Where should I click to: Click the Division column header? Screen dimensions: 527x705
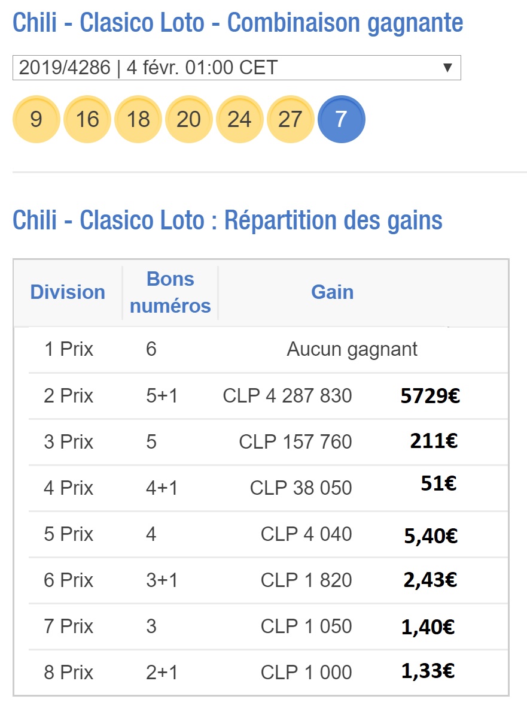(x=68, y=292)
